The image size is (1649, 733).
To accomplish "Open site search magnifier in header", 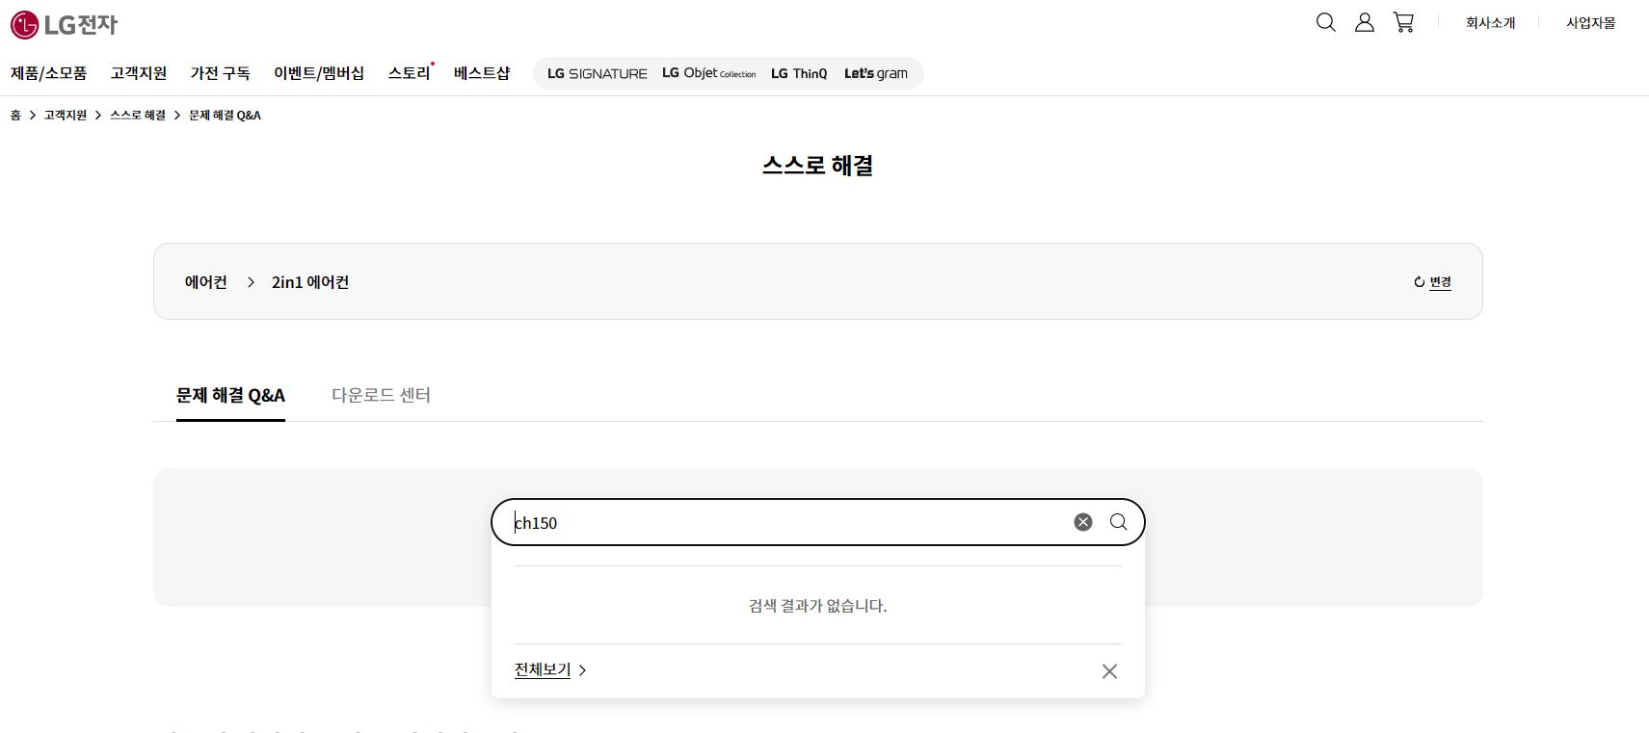I will tap(1326, 22).
